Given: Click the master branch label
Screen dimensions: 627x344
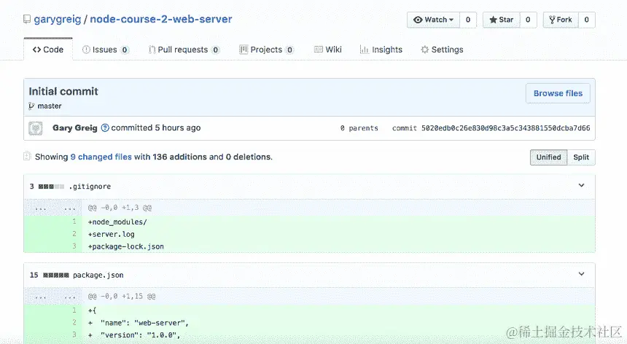Looking at the screenshot, I should click(49, 106).
